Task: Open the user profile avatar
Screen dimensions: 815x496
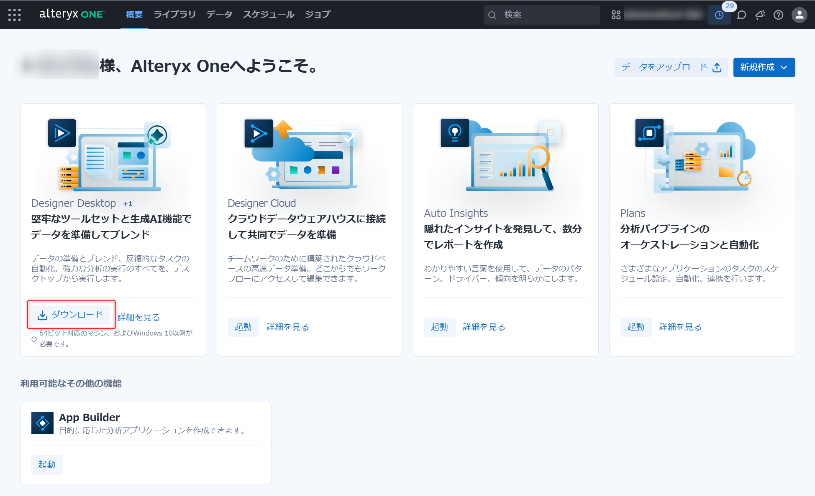Action: click(x=799, y=15)
